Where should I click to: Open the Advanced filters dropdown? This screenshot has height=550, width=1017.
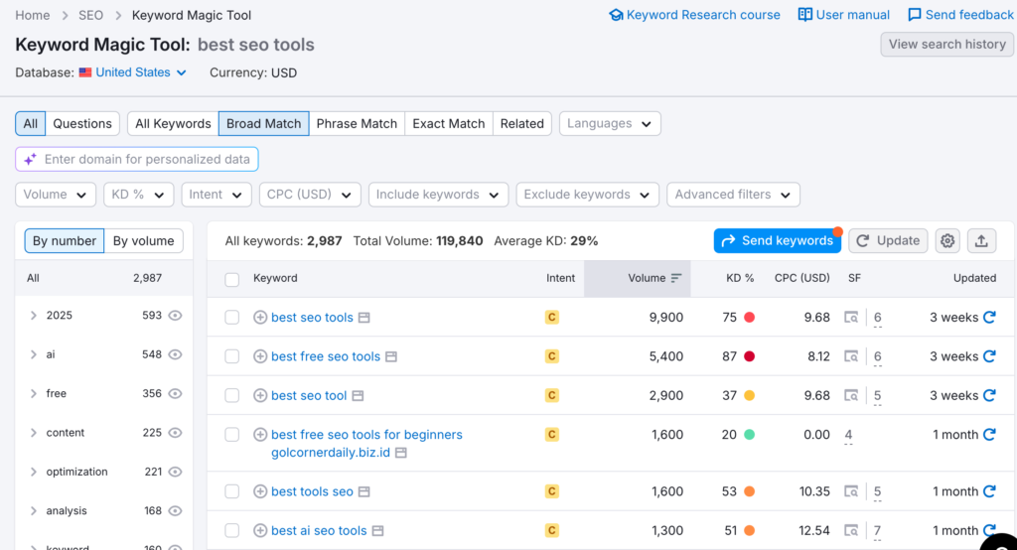(733, 195)
